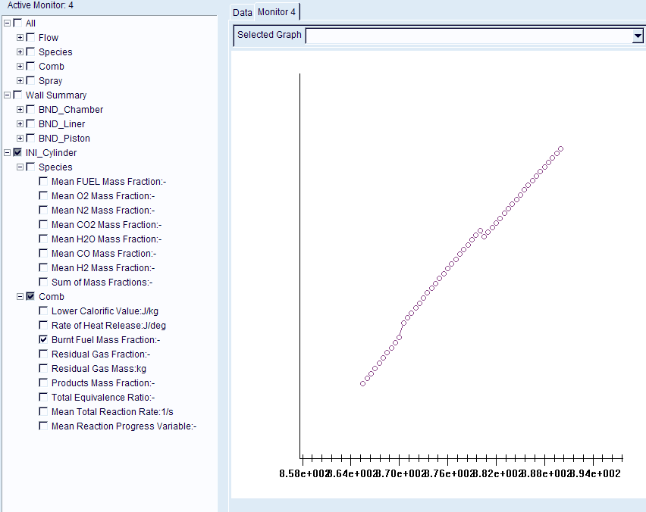Check Species checkbox under All
Image resolution: width=646 pixels, height=512 pixels.
pyautogui.click(x=30, y=52)
